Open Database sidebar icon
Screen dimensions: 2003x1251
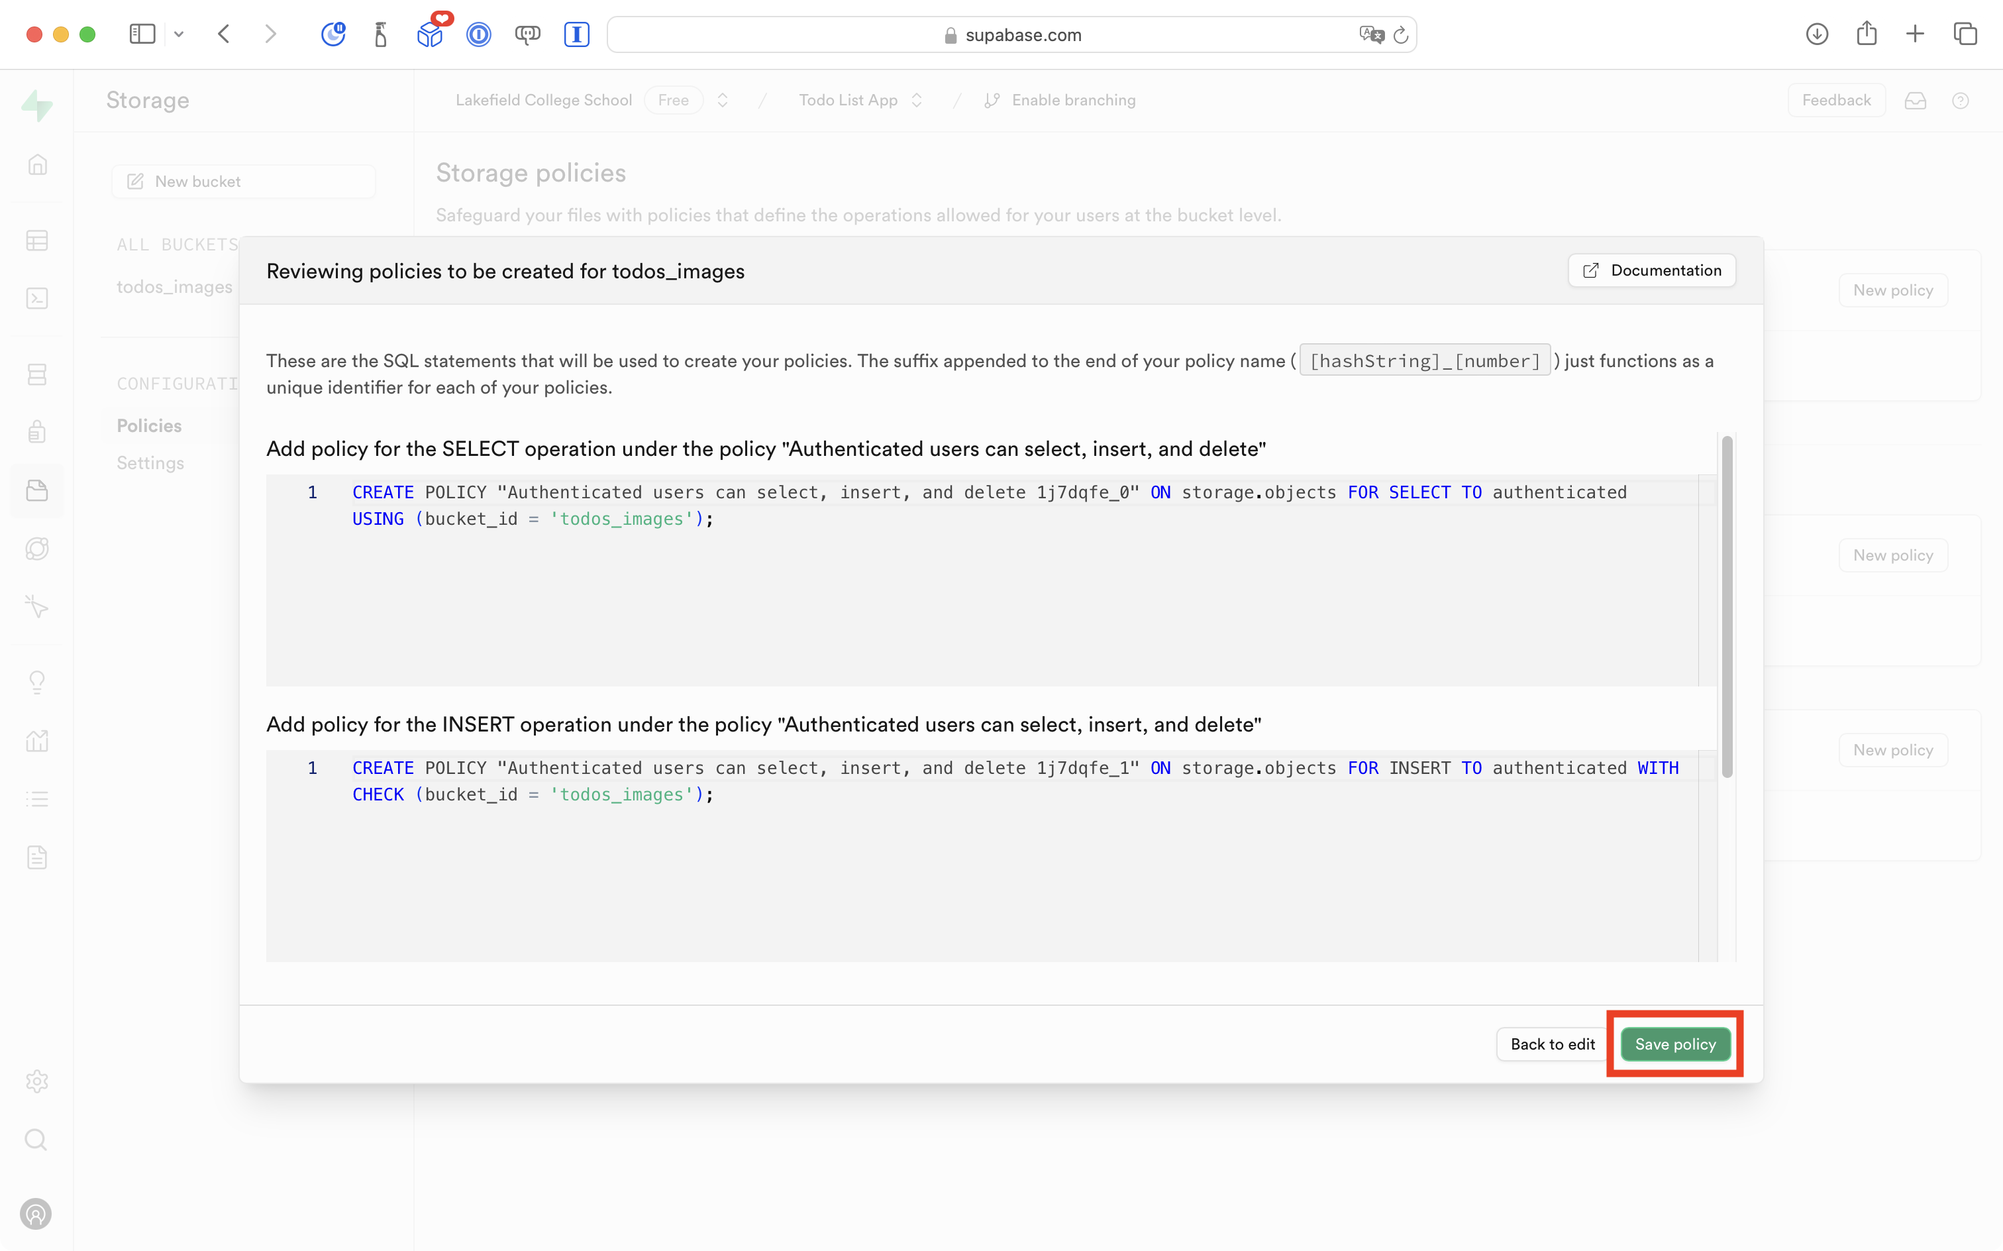tap(37, 375)
